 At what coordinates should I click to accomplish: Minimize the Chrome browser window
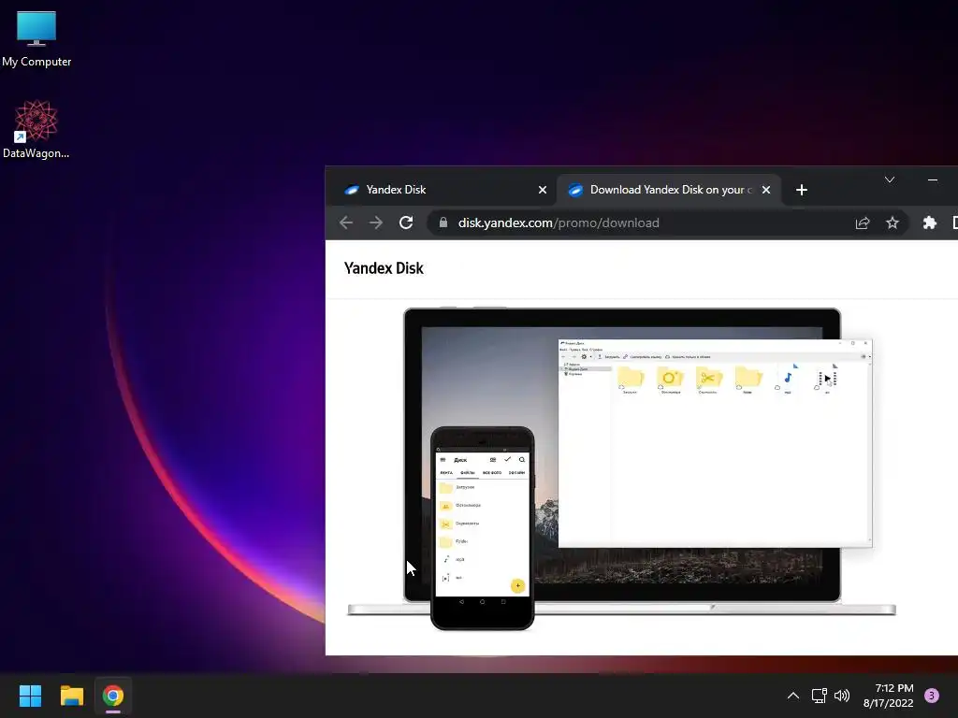[933, 179]
